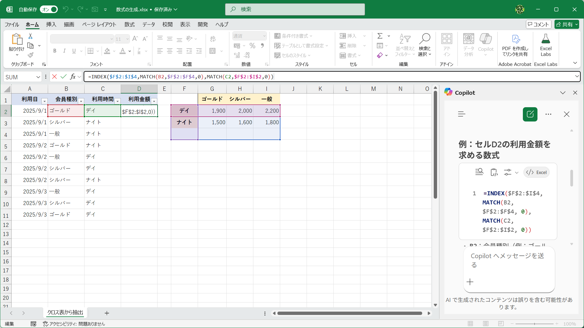Open the 数式 ribbon tab
Screen dimensions: 584x328
click(x=129, y=24)
